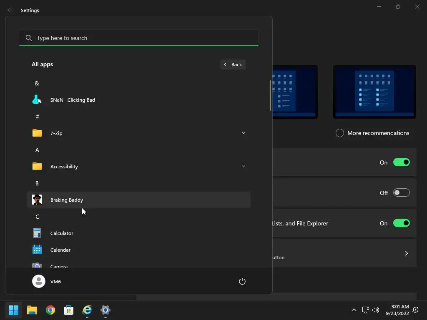Open the Clicking Bad flask icon
Screen dimensions: 427x320
37,100
